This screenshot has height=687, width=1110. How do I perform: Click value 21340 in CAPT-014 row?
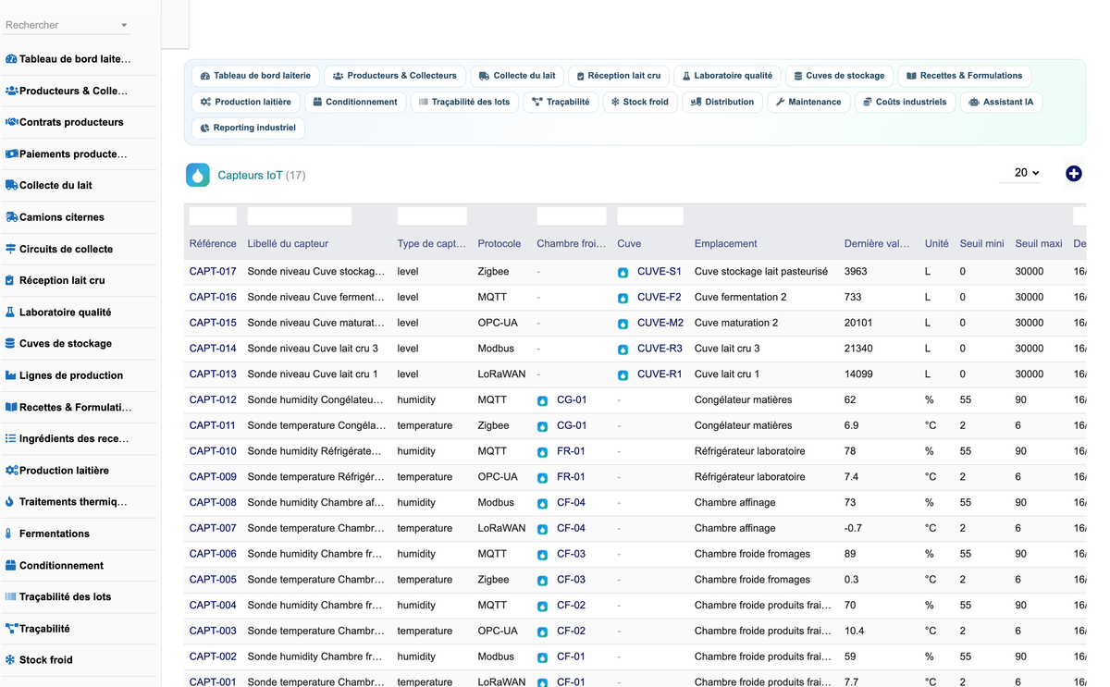pyautogui.click(x=858, y=349)
